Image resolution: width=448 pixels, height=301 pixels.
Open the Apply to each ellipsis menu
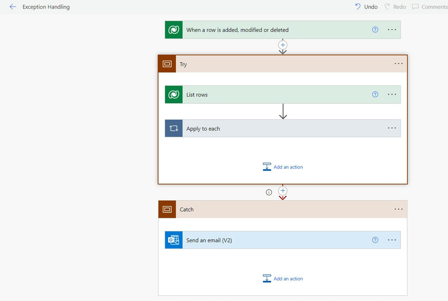[392, 128]
